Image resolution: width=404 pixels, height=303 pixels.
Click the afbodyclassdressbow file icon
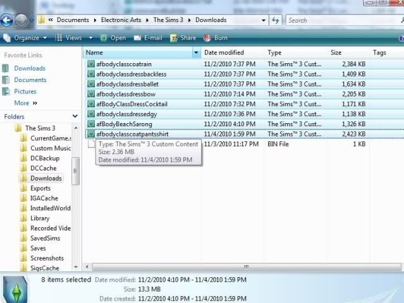tap(90, 94)
